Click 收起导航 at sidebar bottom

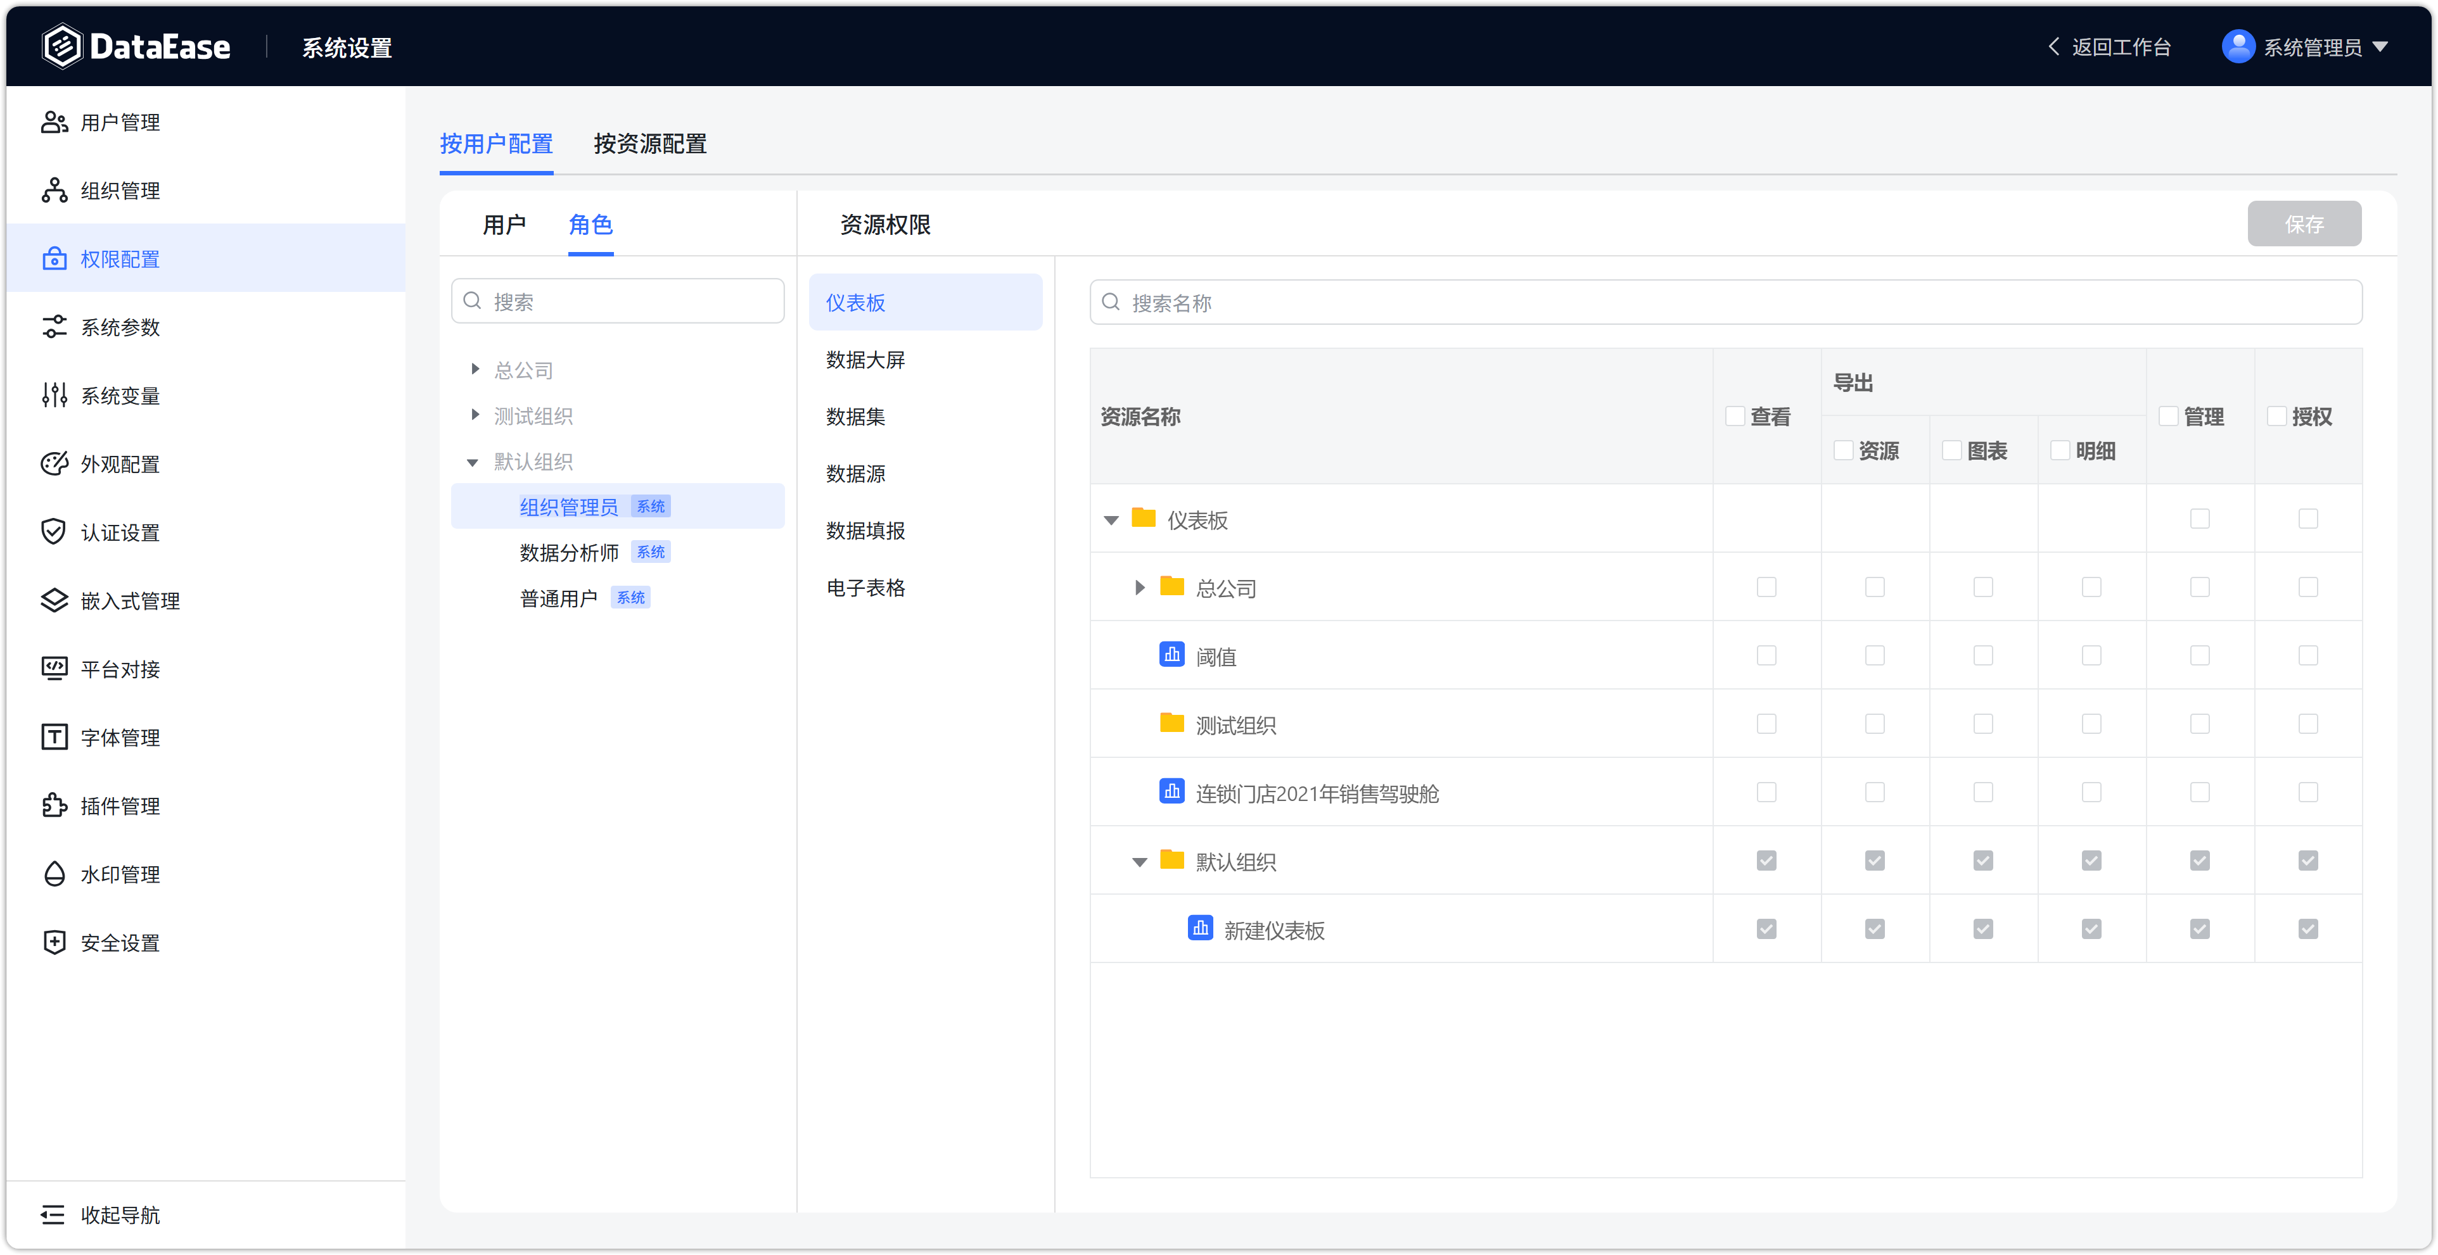tap(120, 1214)
